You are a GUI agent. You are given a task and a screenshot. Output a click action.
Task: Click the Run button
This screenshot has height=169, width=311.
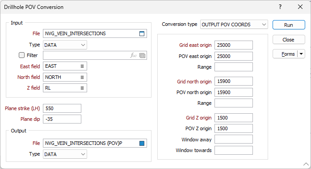(x=289, y=25)
